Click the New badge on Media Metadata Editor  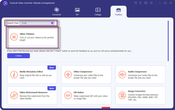[x=52, y=68]
